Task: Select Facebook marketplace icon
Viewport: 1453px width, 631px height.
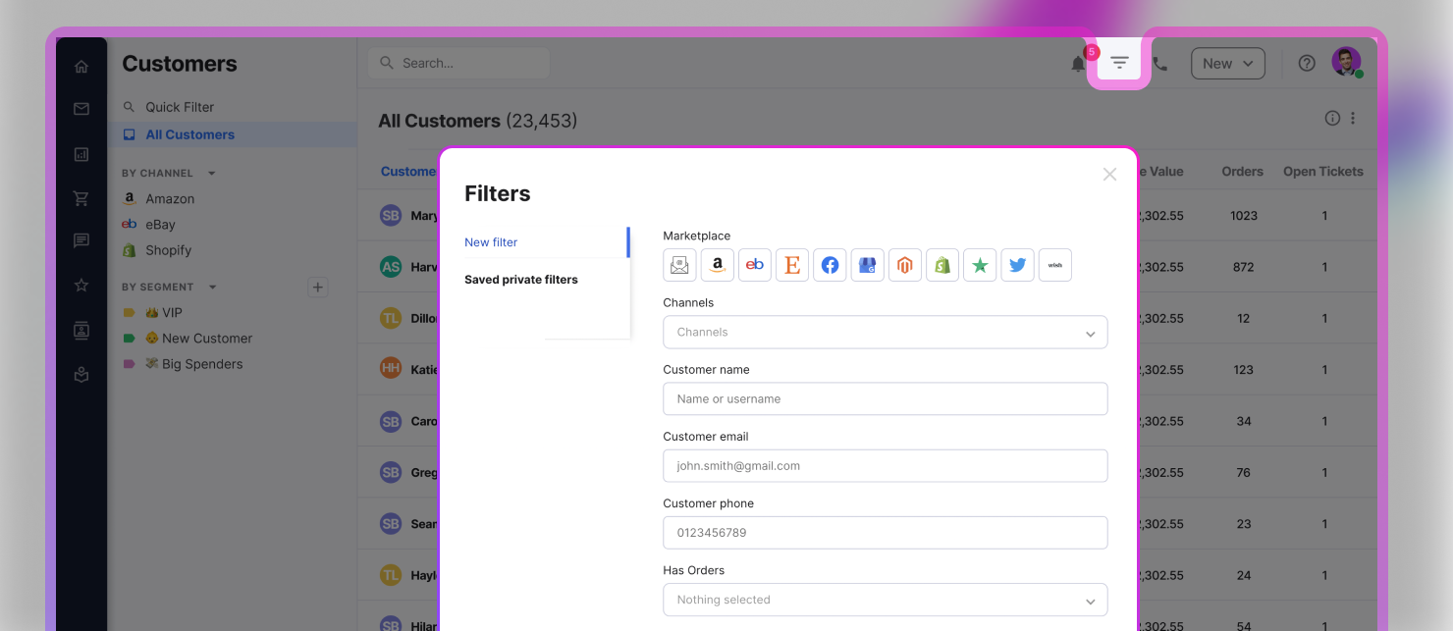Action: pos(830,265)
